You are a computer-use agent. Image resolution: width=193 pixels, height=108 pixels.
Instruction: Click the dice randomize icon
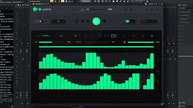(100, 36)
